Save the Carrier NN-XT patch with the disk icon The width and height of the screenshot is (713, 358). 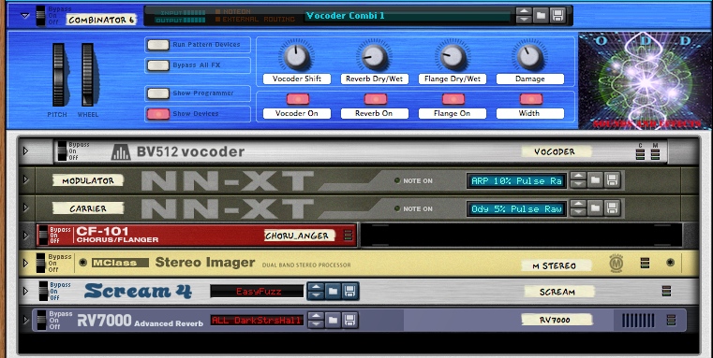pos(612,208)
